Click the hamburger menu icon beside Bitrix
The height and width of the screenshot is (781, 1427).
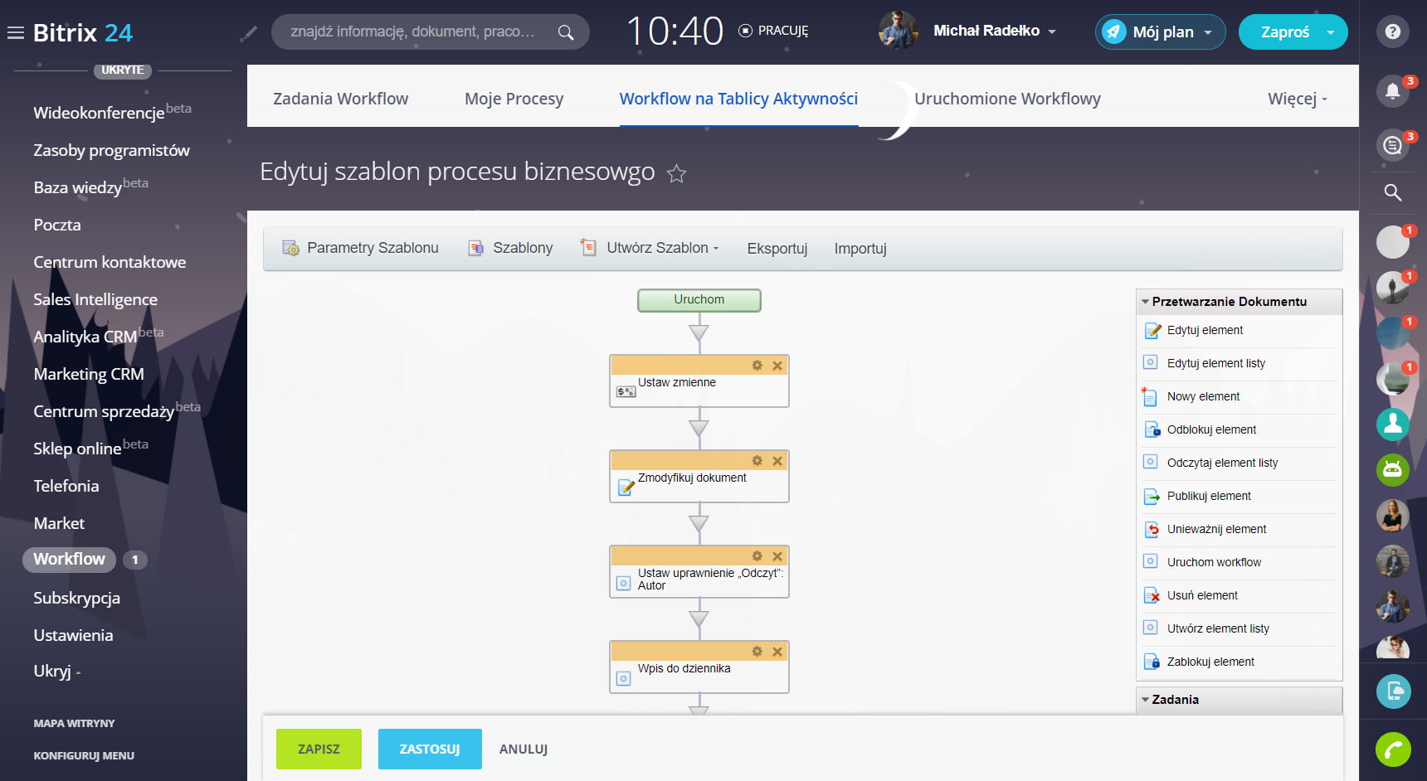tap(16, 33)
